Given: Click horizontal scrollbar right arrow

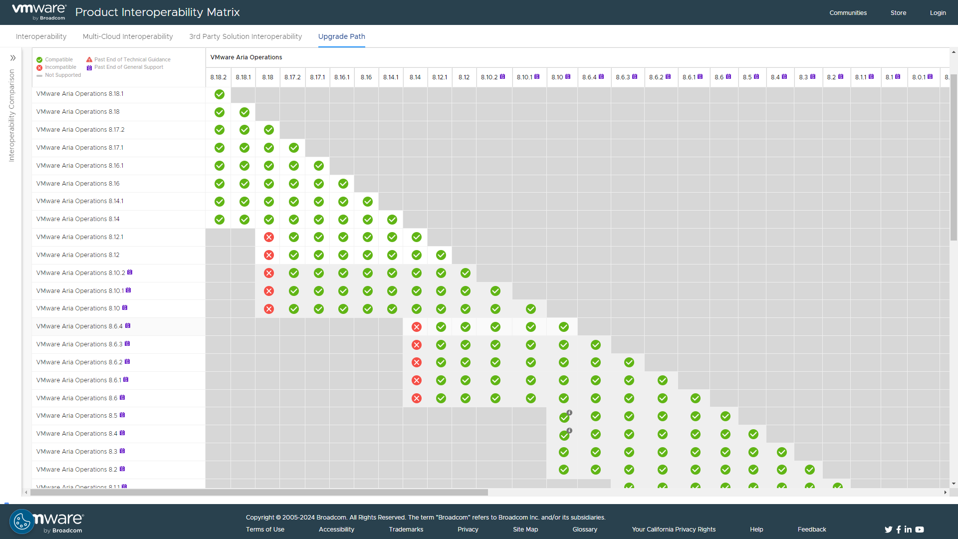Looking at the screenshot, I should (945, 493).
